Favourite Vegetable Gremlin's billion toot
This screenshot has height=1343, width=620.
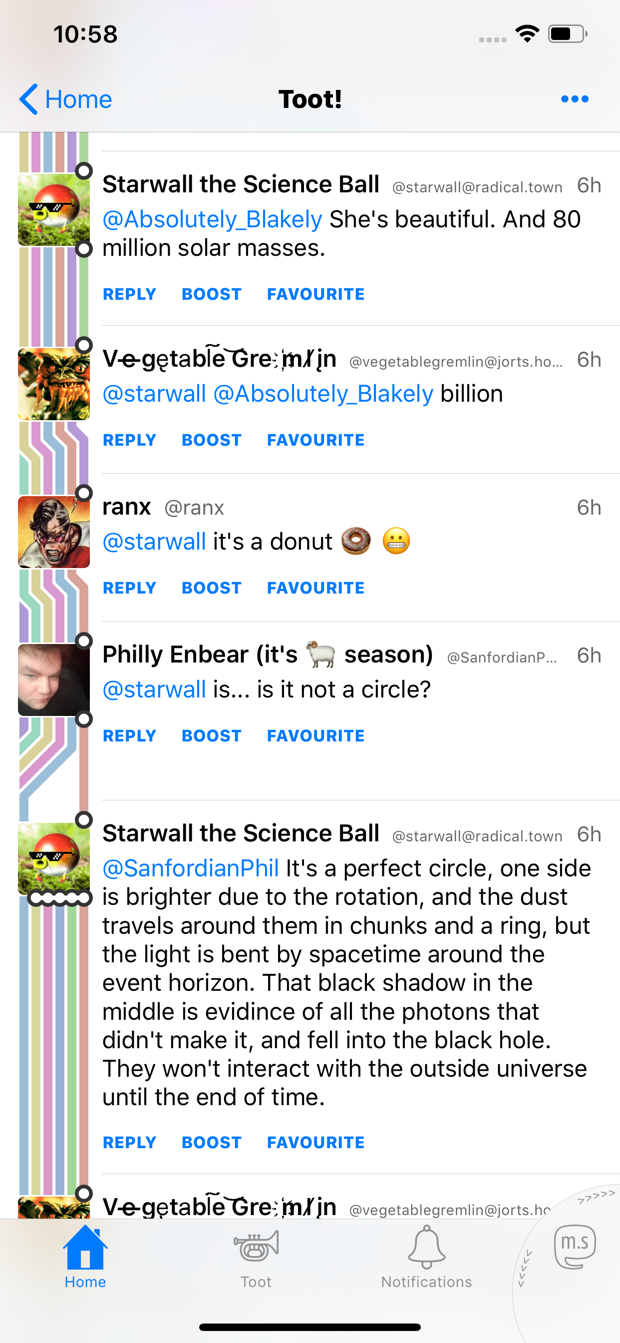pyautogui.click(x=315, y=440)
